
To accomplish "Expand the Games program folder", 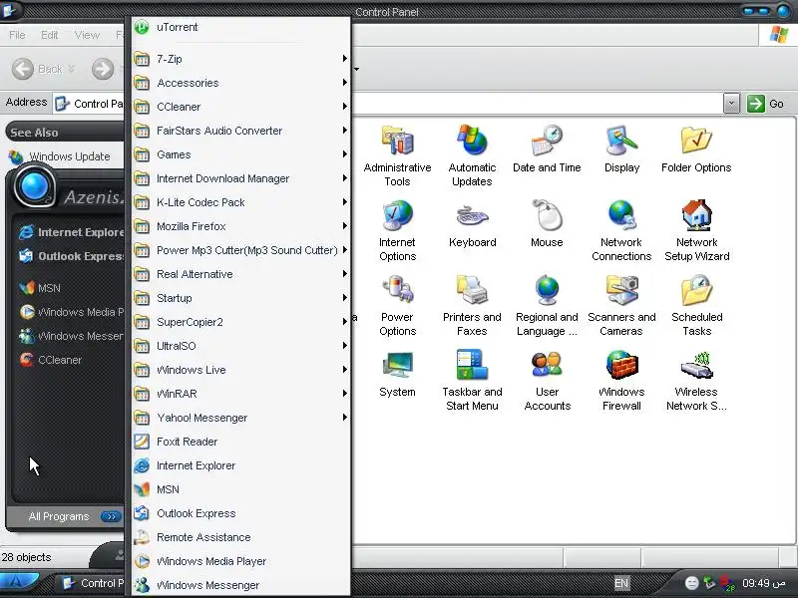I will [x=241, y=154].
